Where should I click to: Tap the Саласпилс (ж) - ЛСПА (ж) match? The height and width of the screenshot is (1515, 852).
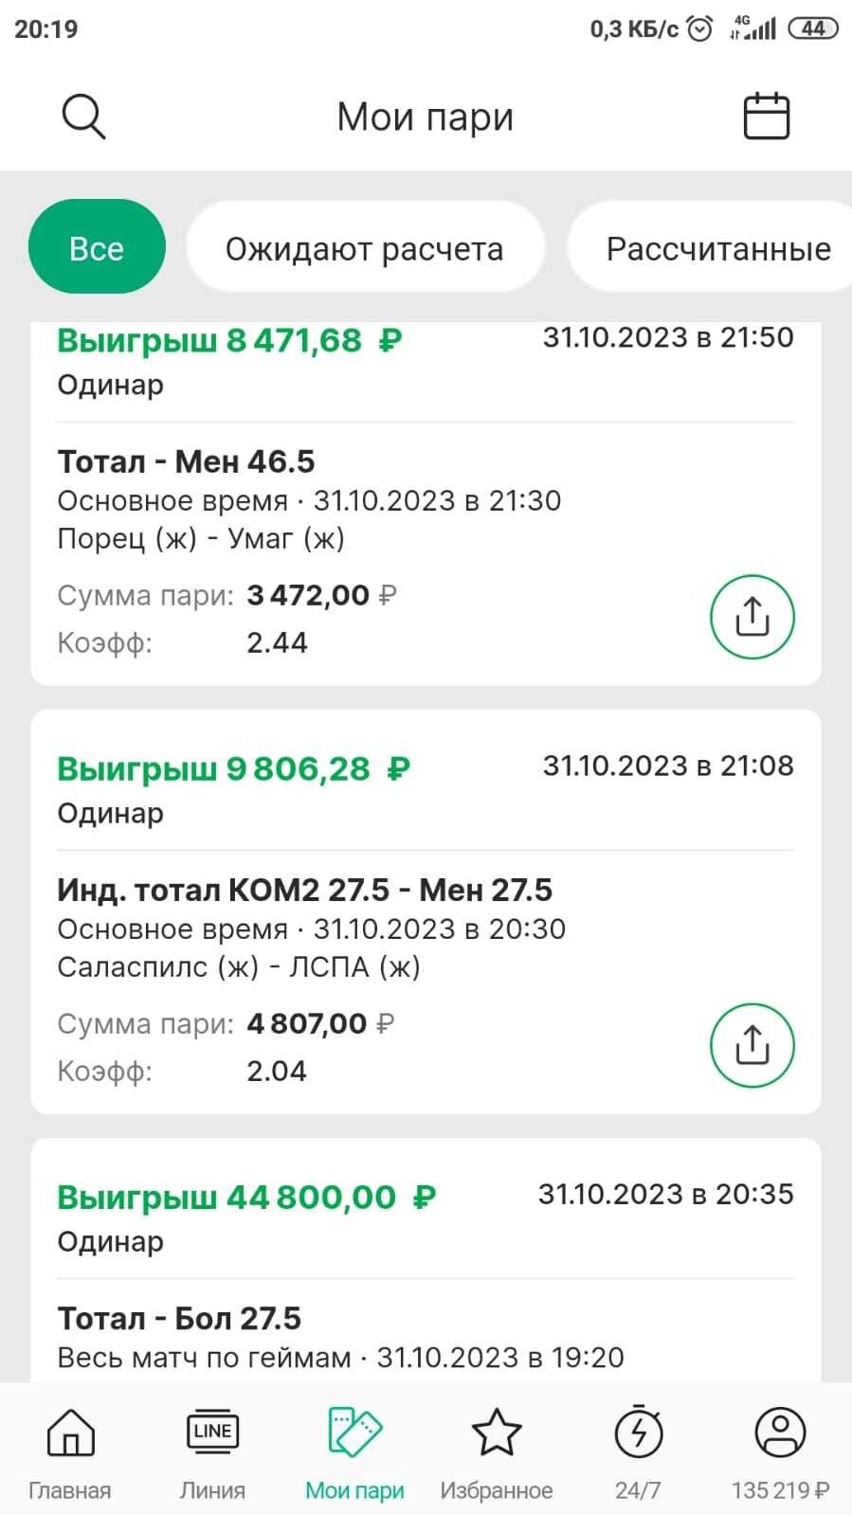(239, 967)
